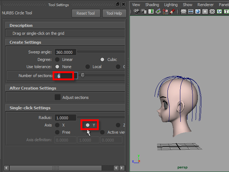229x172 pixels.
Task: Open the Panels menu
Action: (224, 5)
